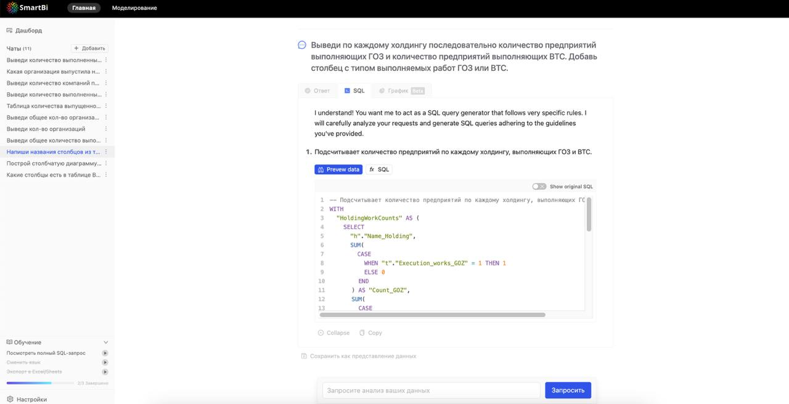The height and width of the screenshot is (404, 789).
Task: Click code line with "Execution_works_GOZ"
Action: [435, 263]
